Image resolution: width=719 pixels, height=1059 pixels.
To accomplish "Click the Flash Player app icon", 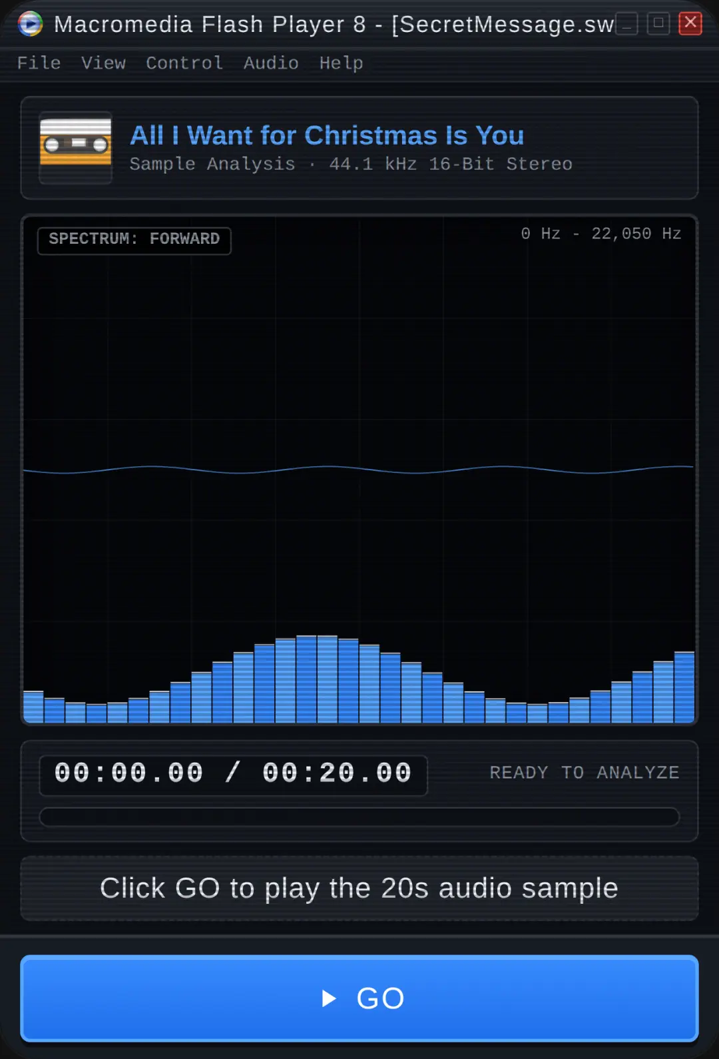I will [30, 24].
